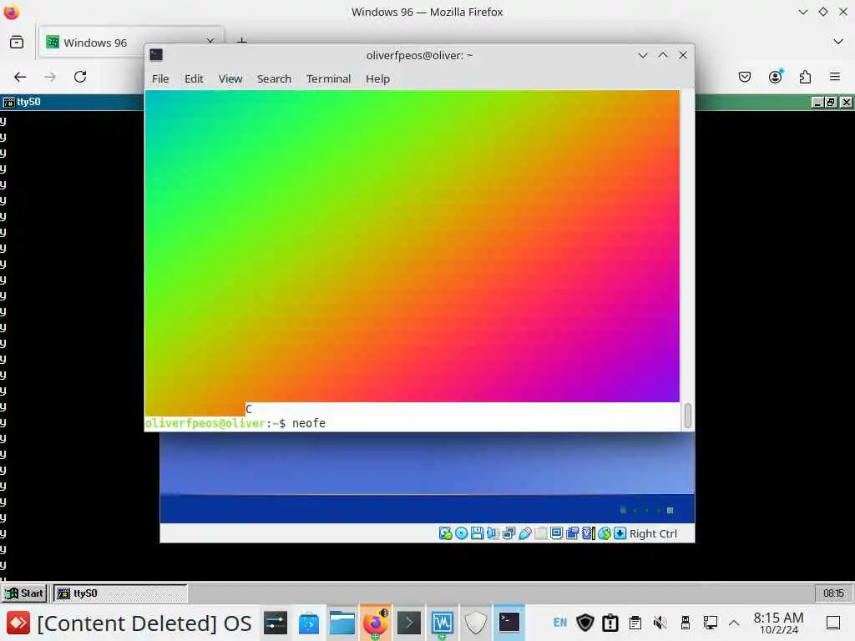Screen dimensions: 855x641
Task: Expand Firefox list all tabs chevron
Action: pyautogui.click(x=838, y=42)
